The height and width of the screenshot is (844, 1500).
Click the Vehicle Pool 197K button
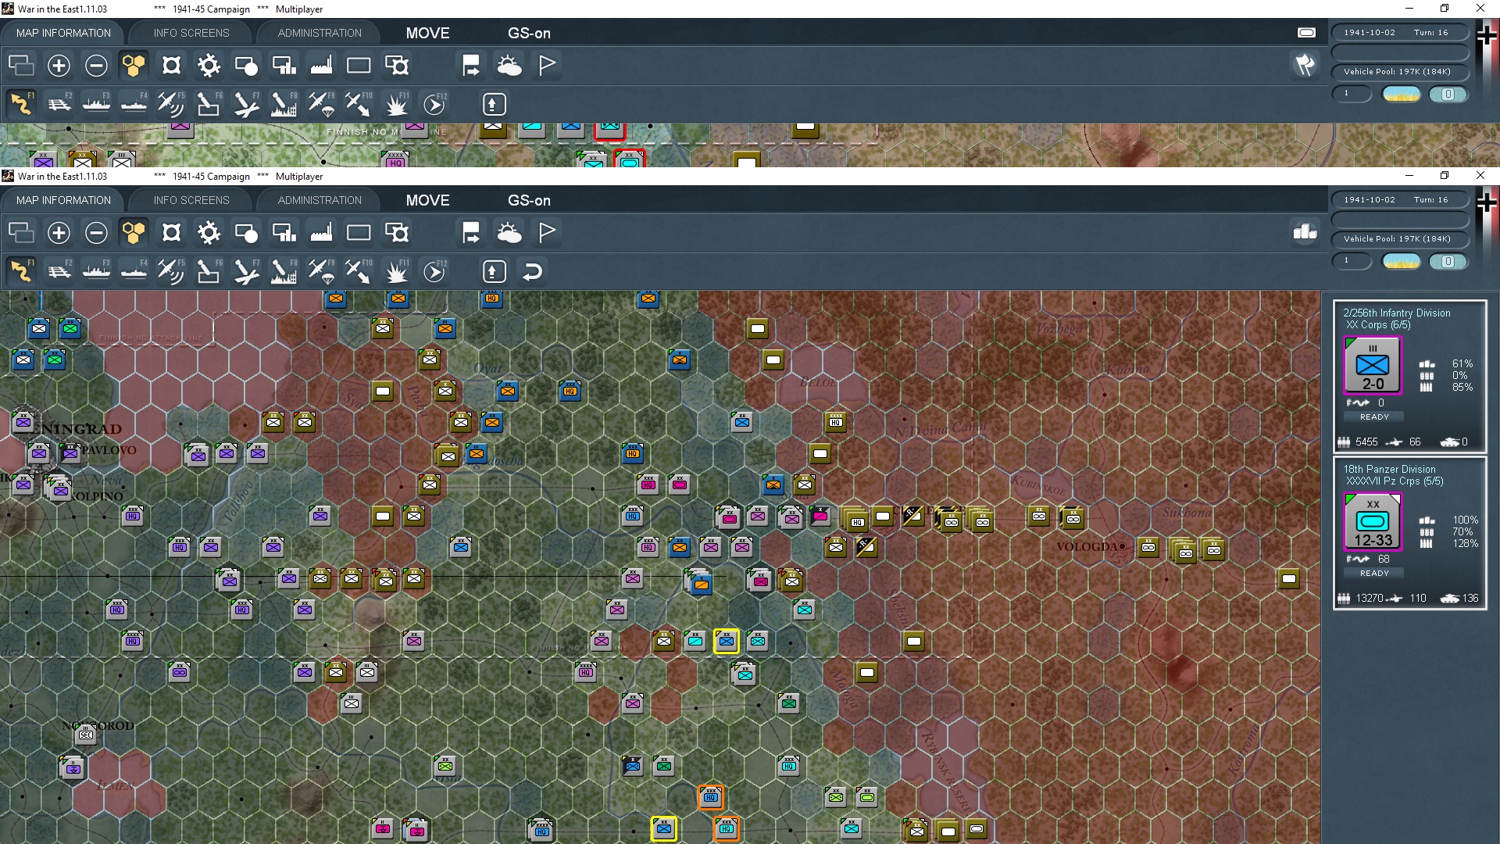click(x=1400, y=239)
